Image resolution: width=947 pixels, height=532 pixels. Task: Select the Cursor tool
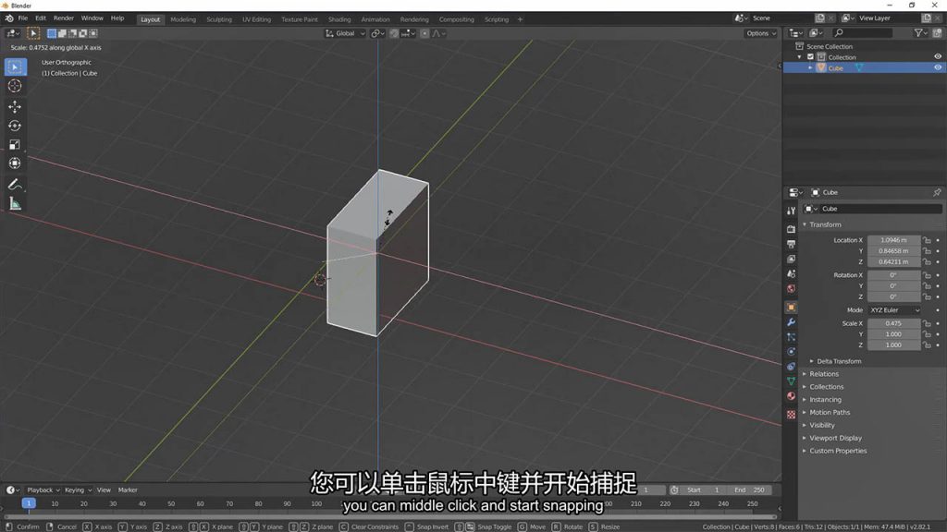pos(15,86)
